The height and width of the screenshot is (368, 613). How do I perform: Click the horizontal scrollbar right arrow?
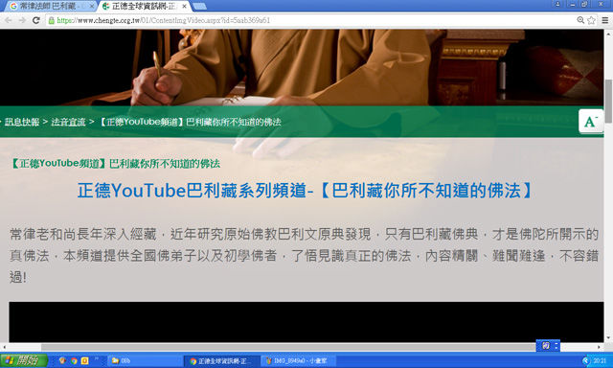[599, 347]
